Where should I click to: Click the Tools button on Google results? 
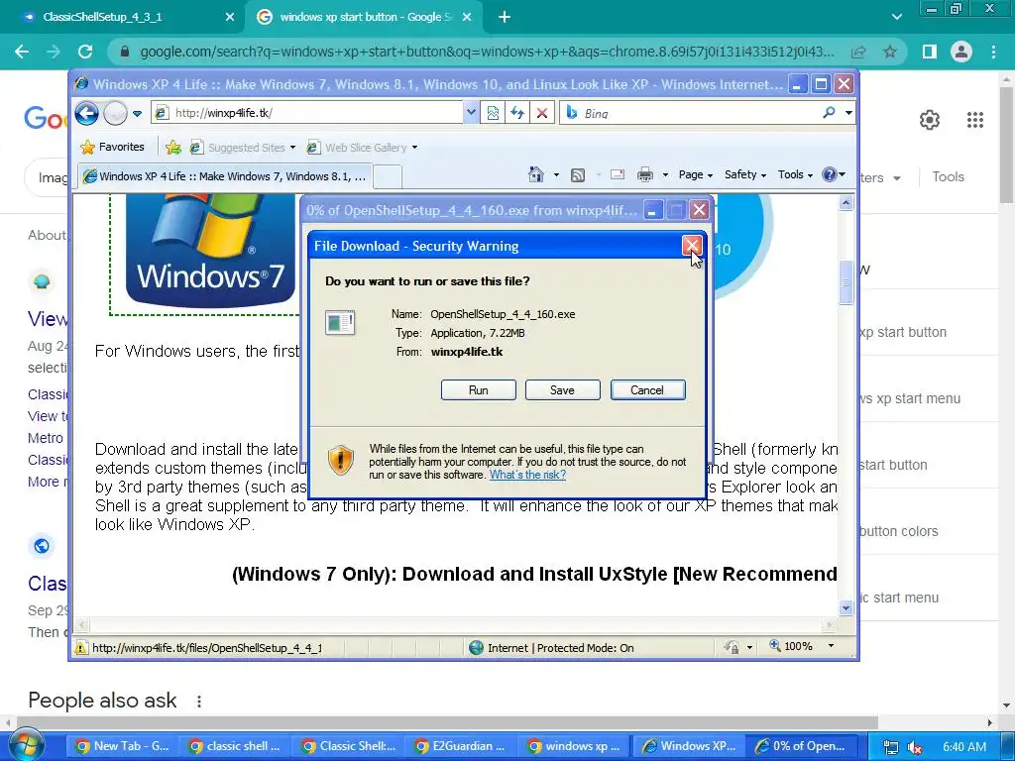pos(949,176)
